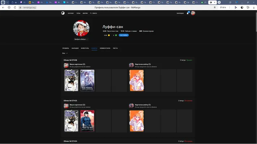Click the Бэк Юсоль card thumbnail

[x=87, y=80]
